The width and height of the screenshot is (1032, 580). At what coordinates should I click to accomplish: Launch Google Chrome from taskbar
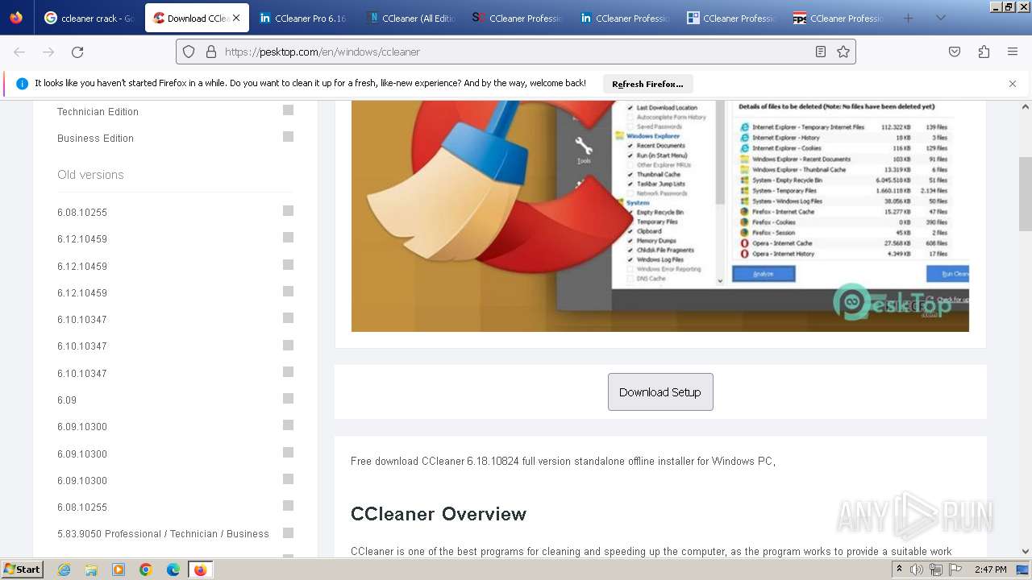pyautogui.click(x=146, y=570)
